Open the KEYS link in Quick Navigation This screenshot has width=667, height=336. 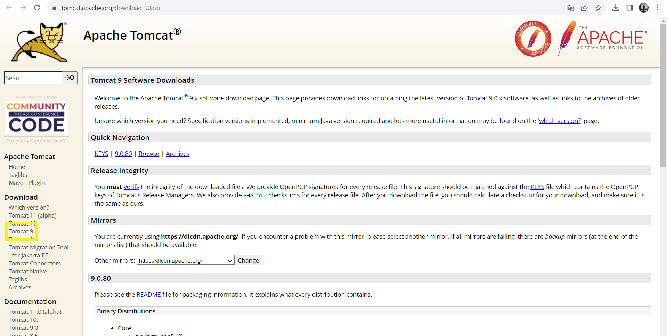(101, 154)
